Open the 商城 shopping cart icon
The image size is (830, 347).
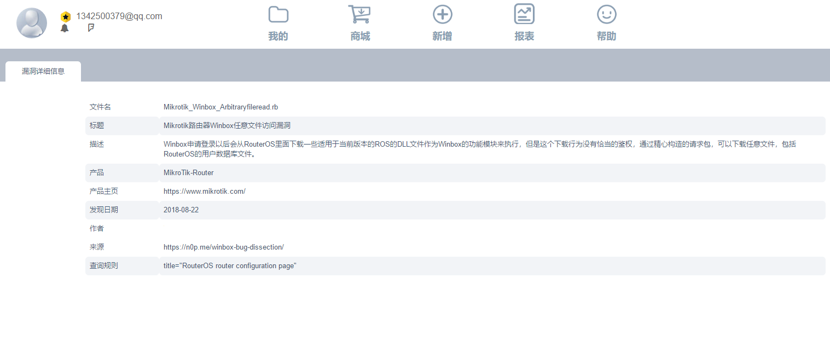point(359,14)
